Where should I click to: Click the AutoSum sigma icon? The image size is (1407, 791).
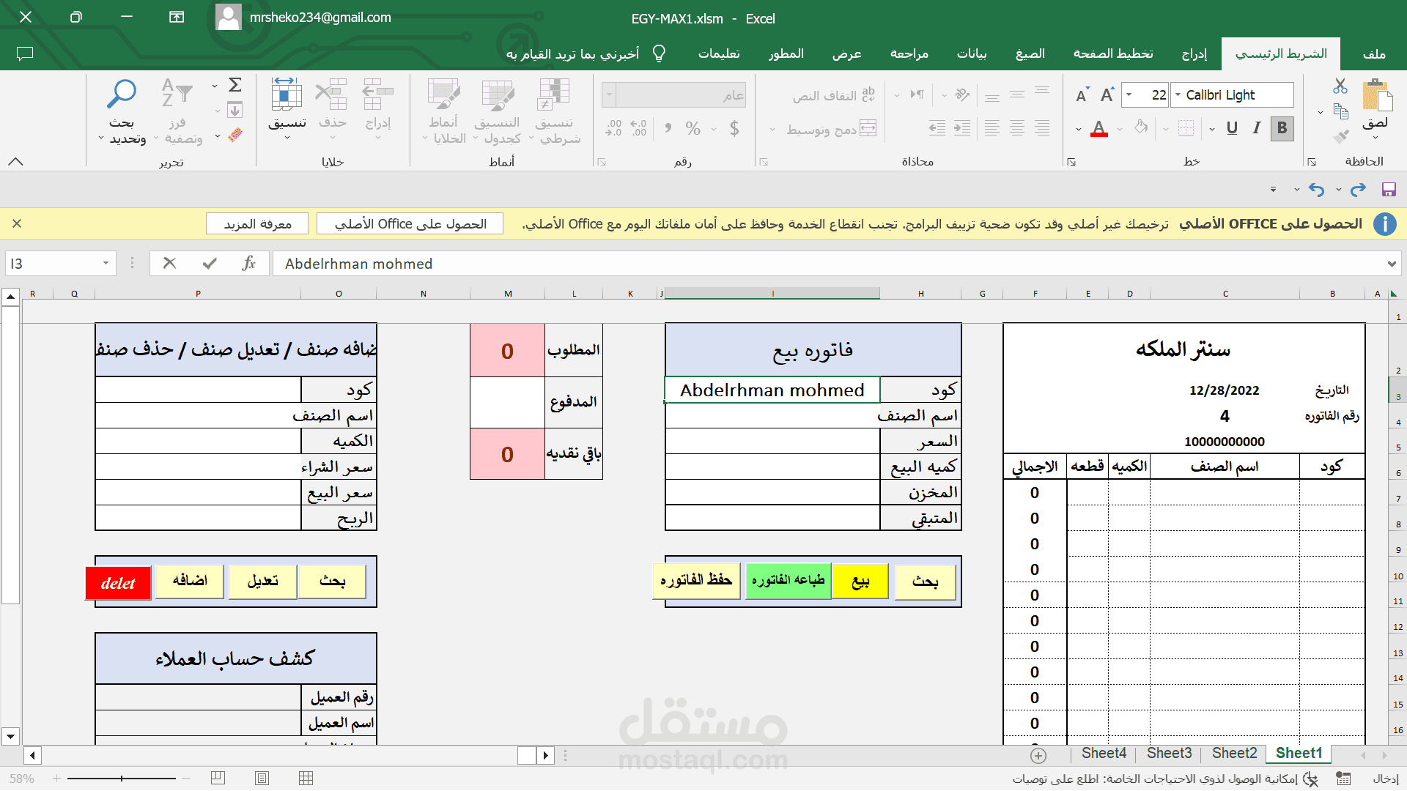click(234, 85)
